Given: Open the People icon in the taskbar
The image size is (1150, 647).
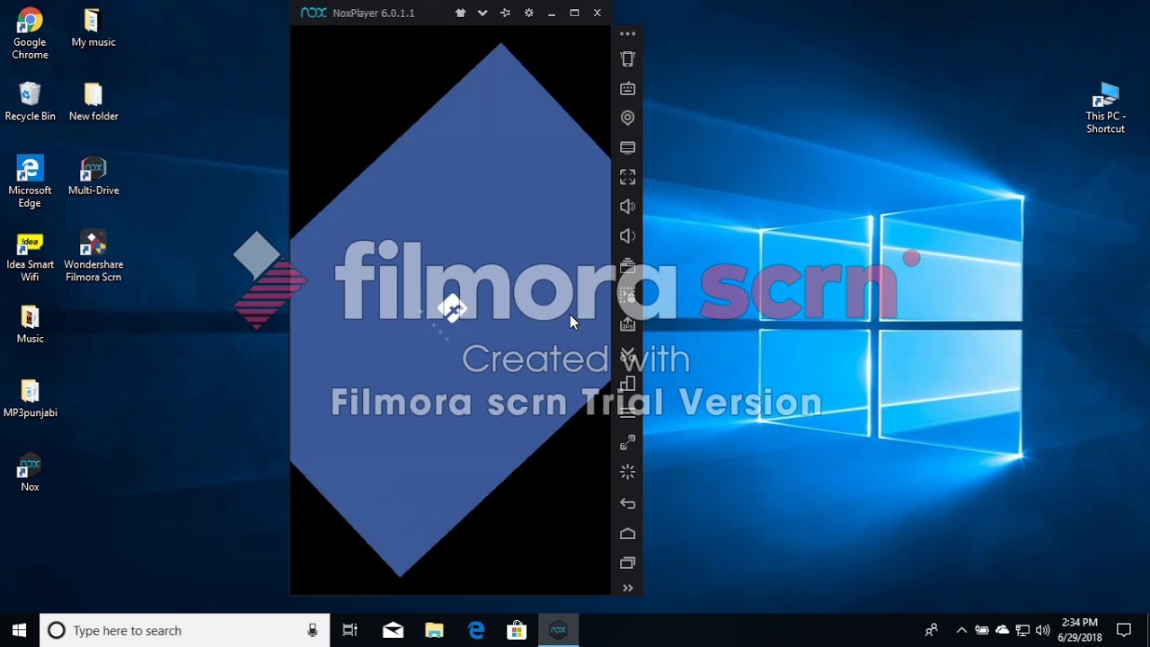Looking at the screenshot, I should click(x=932, y=630).
